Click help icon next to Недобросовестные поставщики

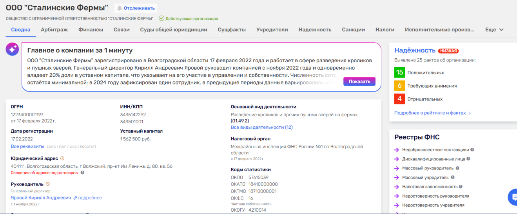pyautogui.click(x=472, y=149)
